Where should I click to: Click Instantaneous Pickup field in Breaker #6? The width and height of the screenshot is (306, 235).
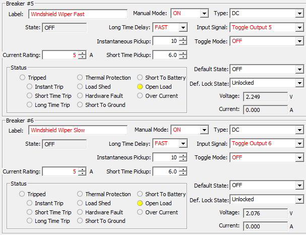[165, 157]
